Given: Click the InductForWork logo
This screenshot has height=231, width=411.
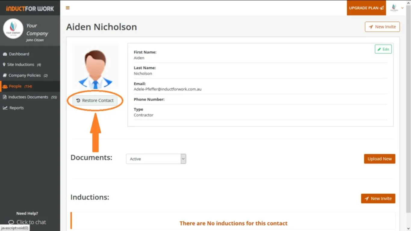Looking at the screenshot, I should tap(30, 8).
